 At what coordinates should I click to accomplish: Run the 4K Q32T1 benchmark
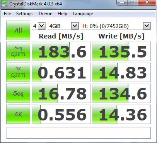tap(18, 72)
